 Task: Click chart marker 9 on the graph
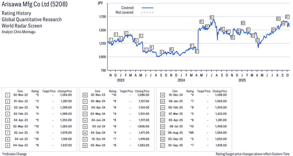161,52
